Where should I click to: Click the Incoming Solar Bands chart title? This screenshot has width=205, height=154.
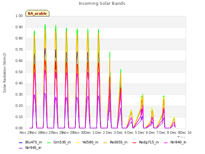(102, 4)
